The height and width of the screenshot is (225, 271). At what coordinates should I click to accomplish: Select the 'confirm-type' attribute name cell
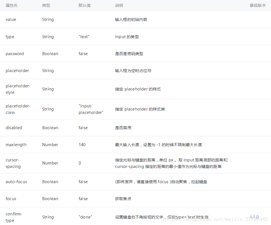pos(14,217)
